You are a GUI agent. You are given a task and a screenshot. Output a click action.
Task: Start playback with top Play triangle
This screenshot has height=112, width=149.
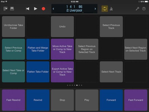36,9
